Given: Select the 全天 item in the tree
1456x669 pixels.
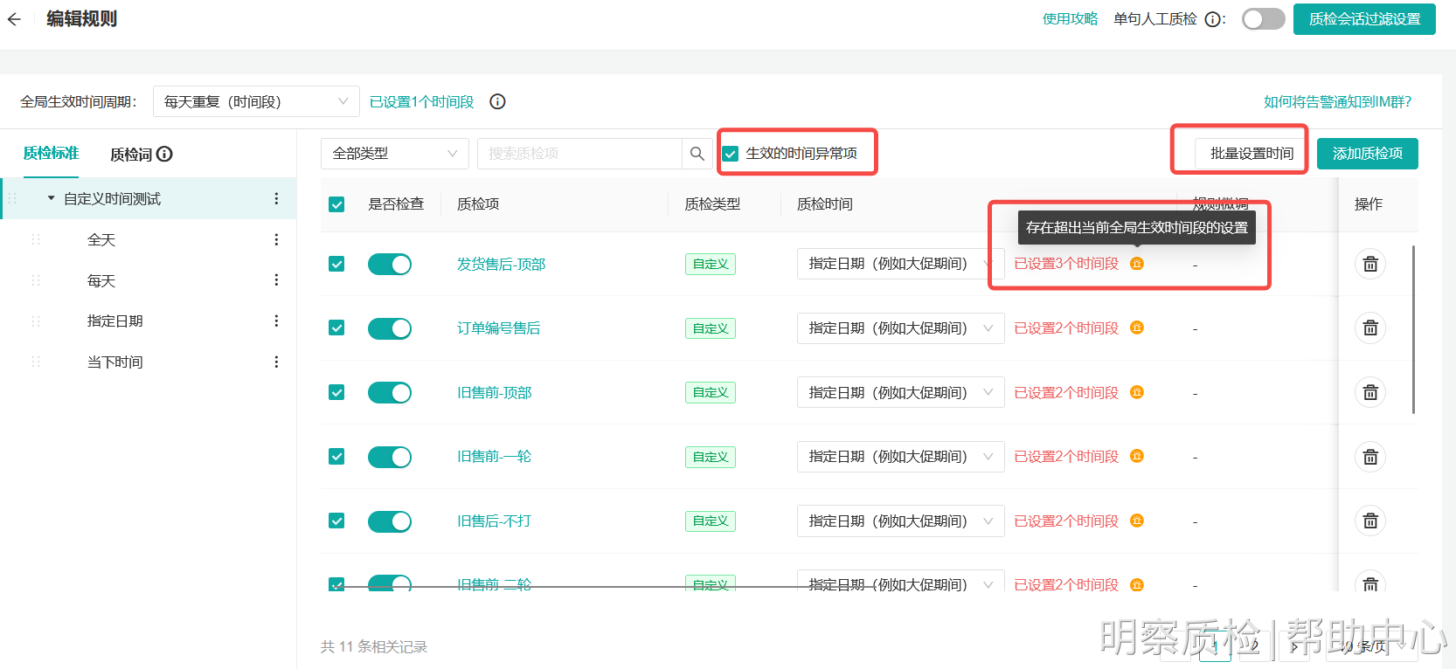Looking at the screenshot, I should click(101, 239).
